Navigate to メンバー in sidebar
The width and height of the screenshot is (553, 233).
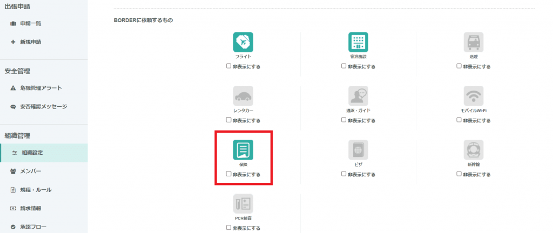tap(31, 172)
